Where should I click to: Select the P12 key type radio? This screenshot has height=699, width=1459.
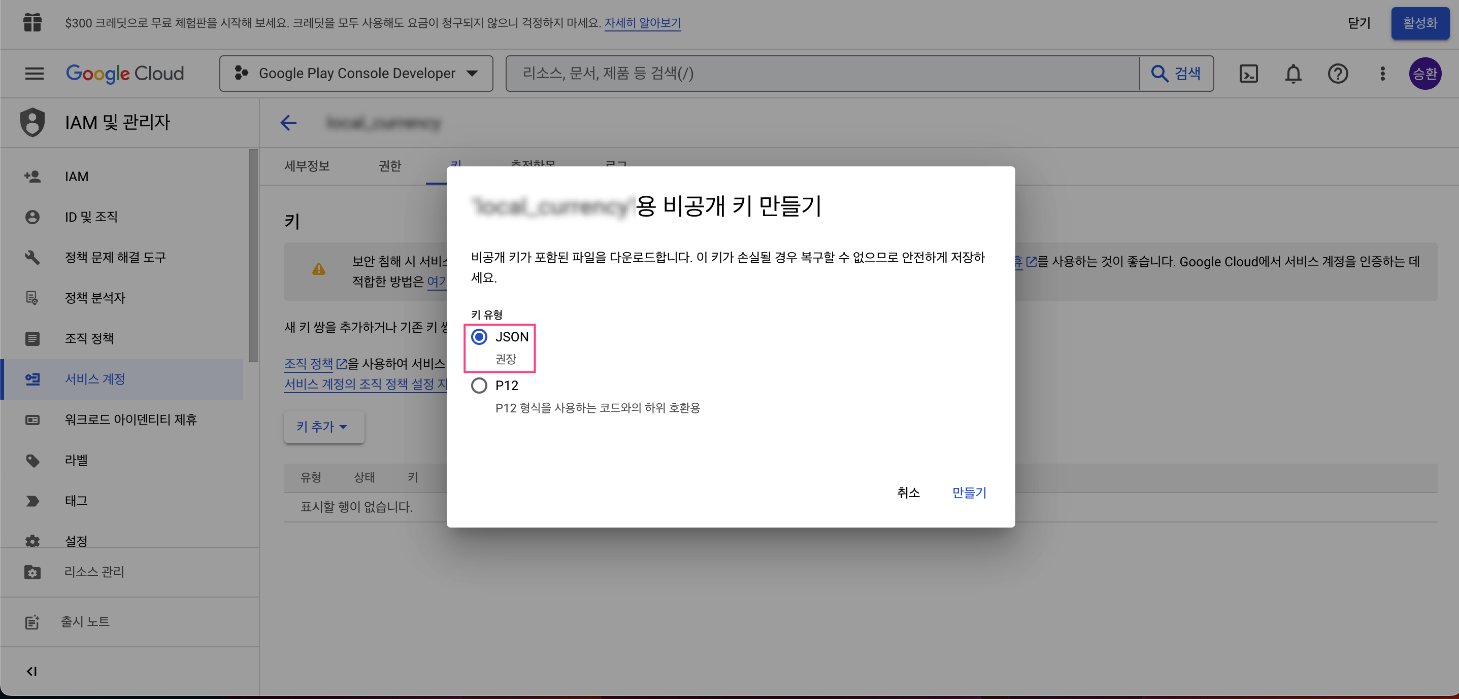tap(479, 386)
